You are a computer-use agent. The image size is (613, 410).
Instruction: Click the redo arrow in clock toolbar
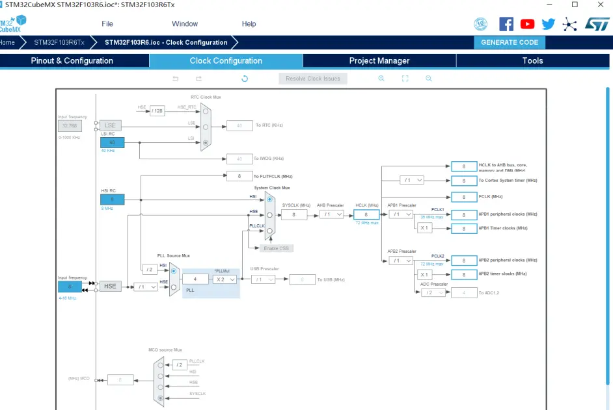(198, 79)
